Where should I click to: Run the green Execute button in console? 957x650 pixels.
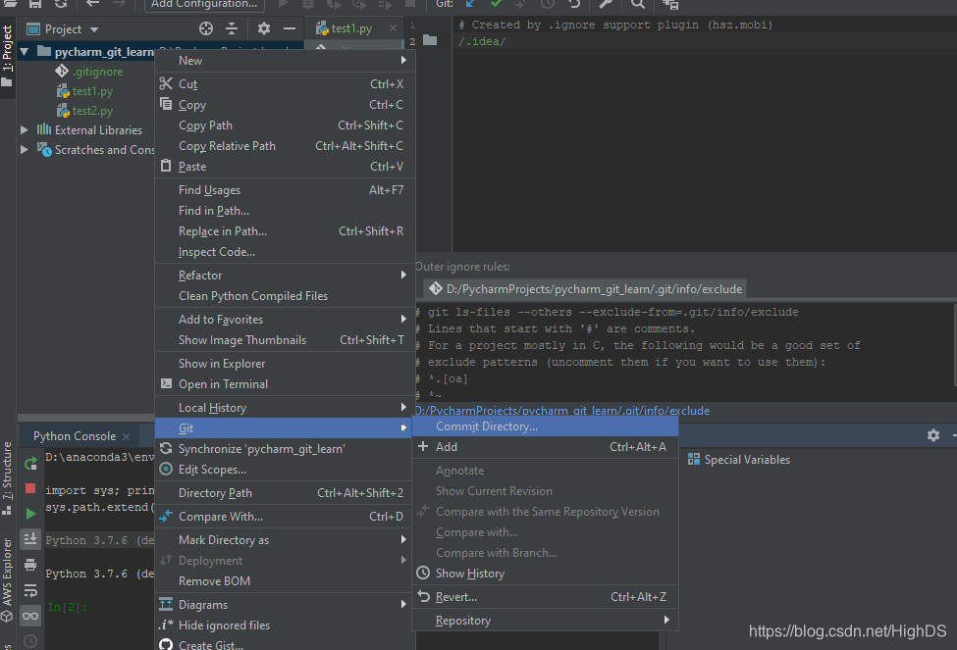tap(30, 514)
